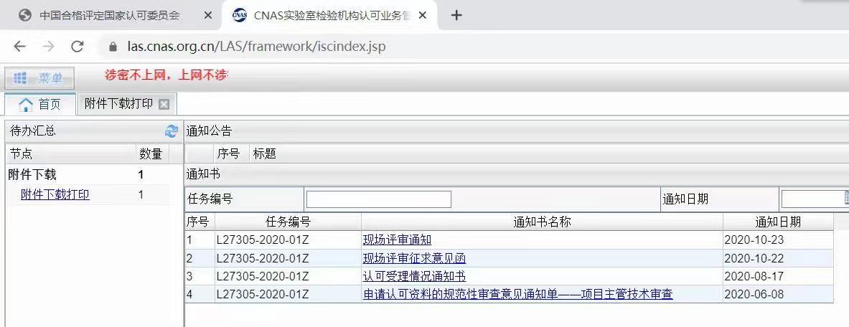849x327 pixels.
Task: Click the padlock site security icon
Action: click(x=113, y=47)
